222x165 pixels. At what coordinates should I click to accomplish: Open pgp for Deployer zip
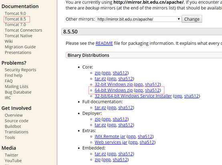pos(107,120)
